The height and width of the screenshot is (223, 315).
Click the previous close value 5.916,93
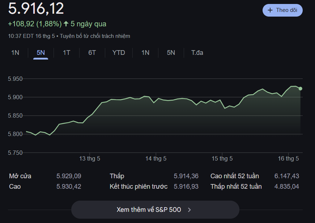pos(186,187)
